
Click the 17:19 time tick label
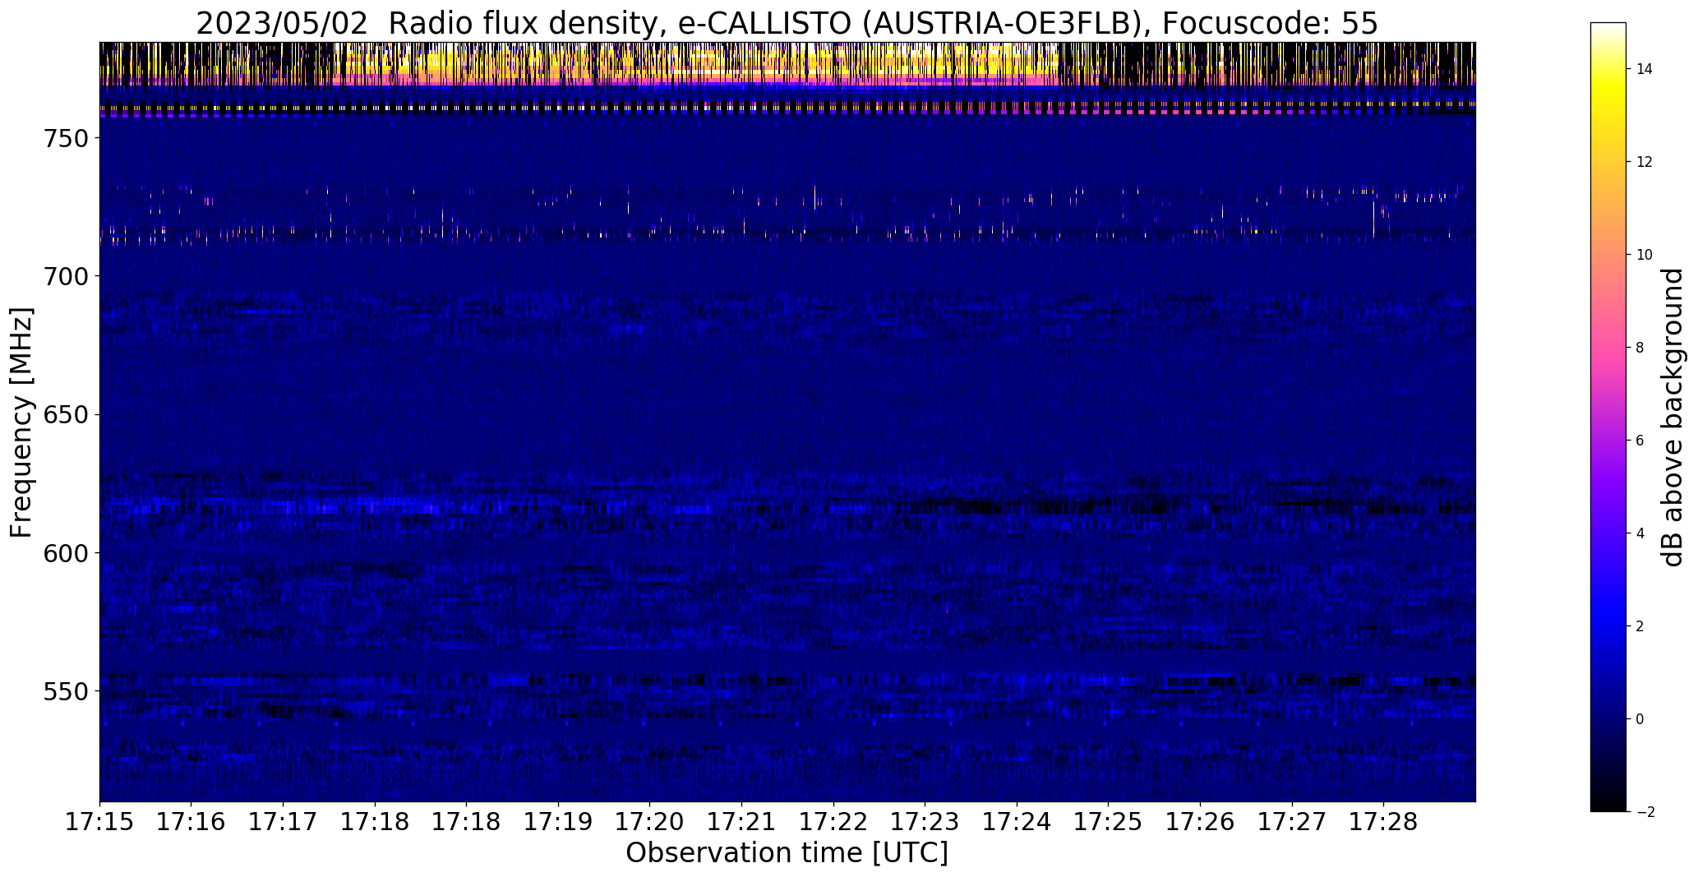coord(559,822)
